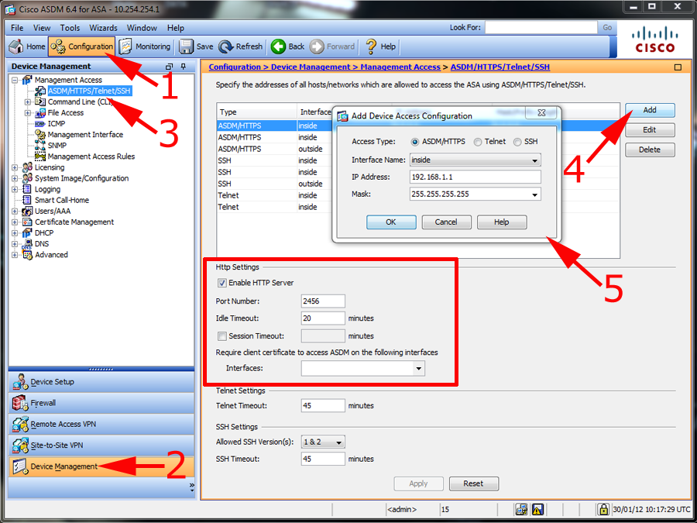This screenshot has width=697, height=523.
Task: Click the Edit button
Action: (x=650, y=130)
